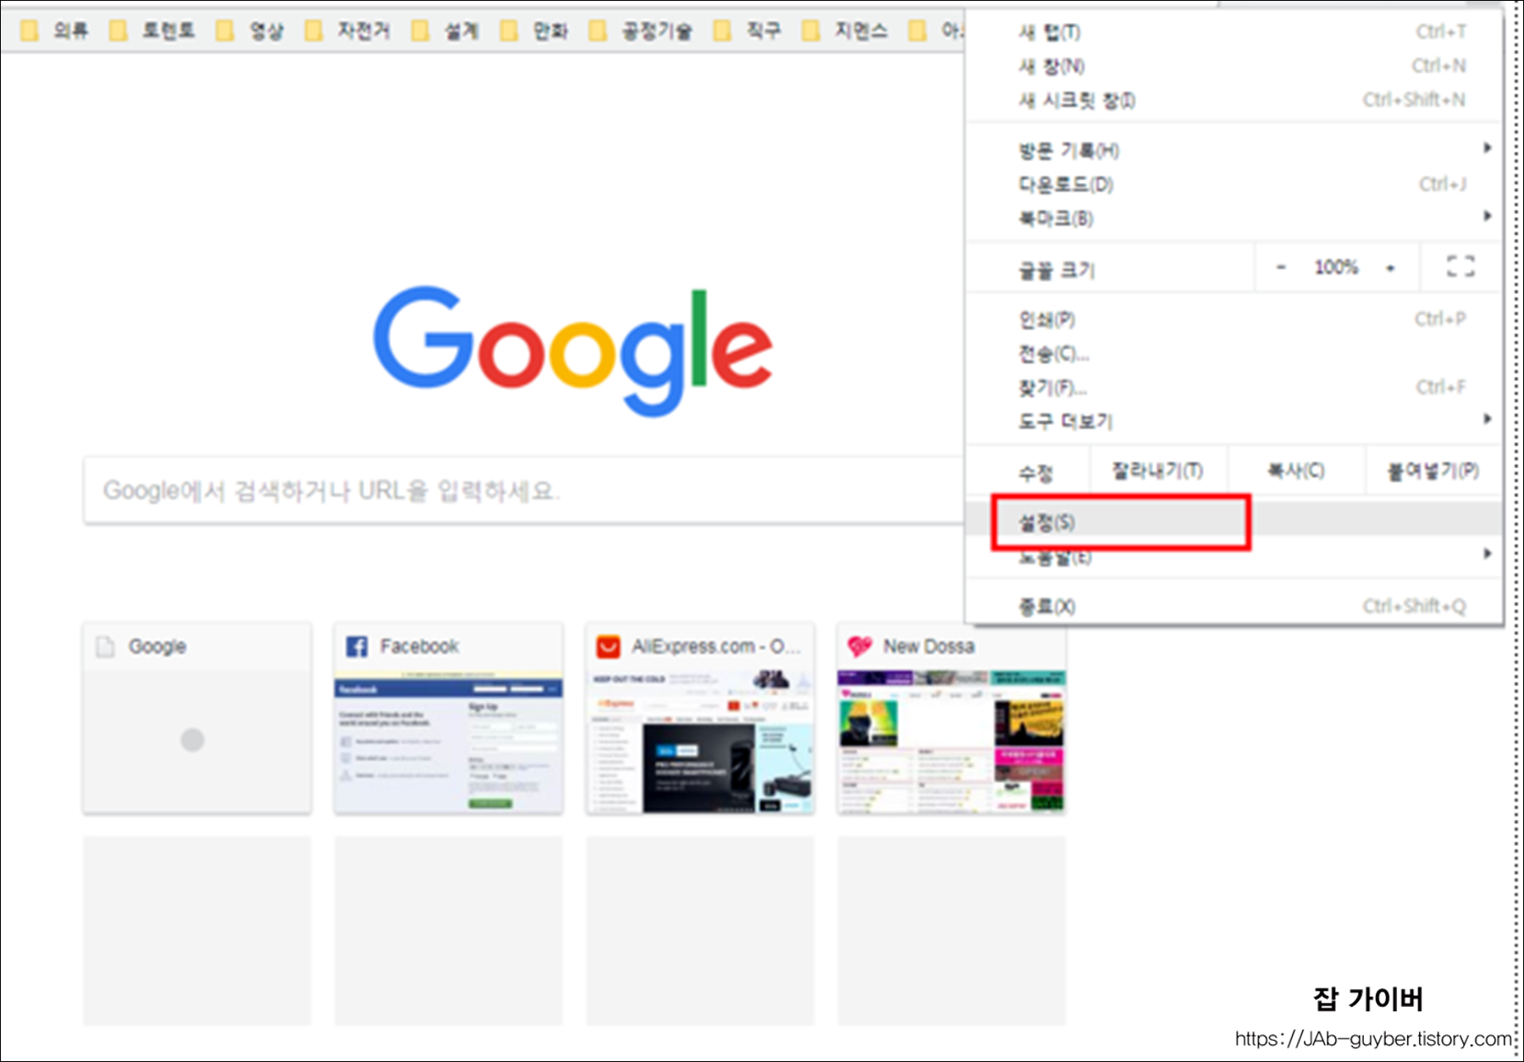Viewport: 1524px width, 1062px height.
Task: Select 종료(X) to quit Chrome
Action: (1234, 606)
